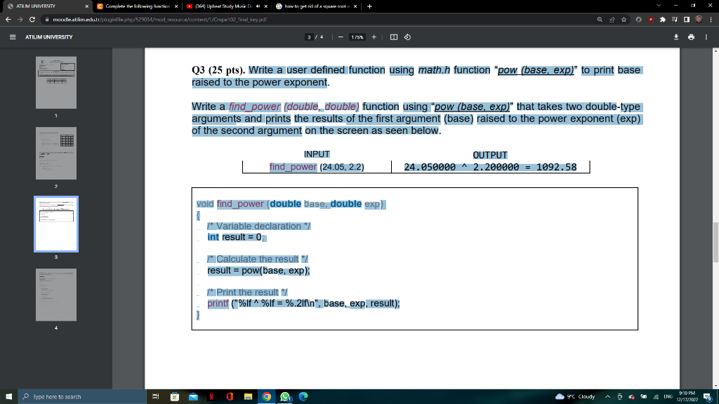Print the PDF document
The image size is (719, 404).
691,39
